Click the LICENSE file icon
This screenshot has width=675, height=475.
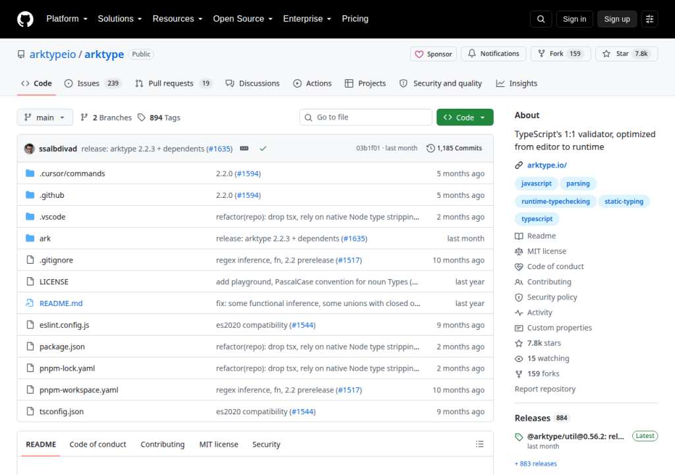[30, 282]
